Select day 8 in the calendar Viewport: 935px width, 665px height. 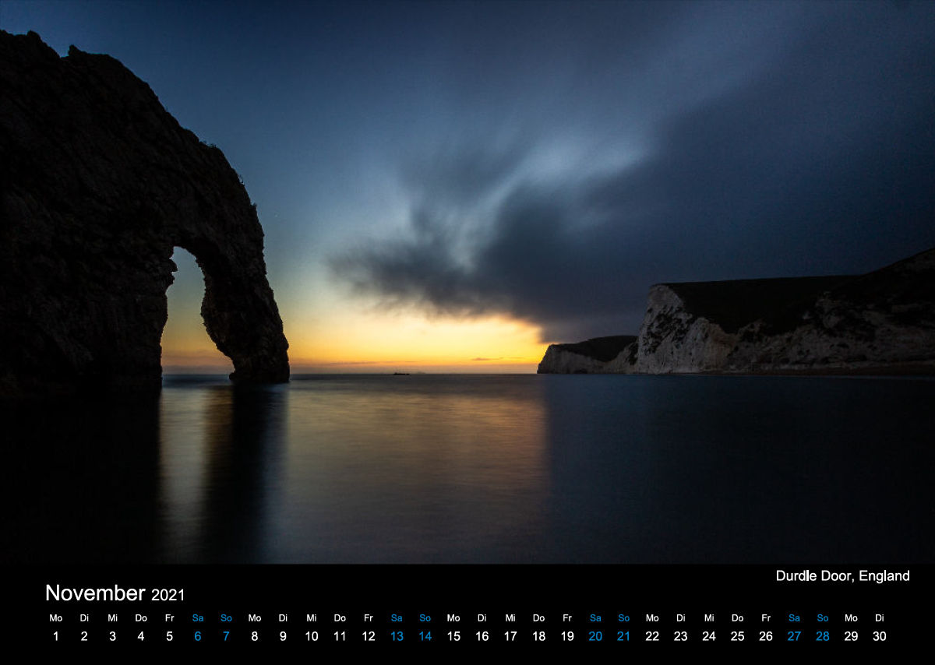click(254, 636)
